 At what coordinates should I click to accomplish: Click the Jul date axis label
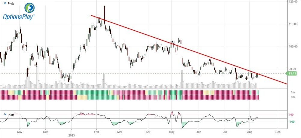click(225, 132)
